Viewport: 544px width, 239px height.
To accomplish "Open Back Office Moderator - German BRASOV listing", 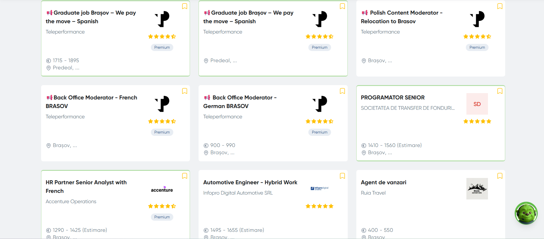I will (240, 102).
